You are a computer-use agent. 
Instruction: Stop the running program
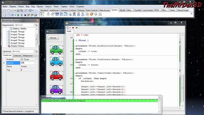25,15
